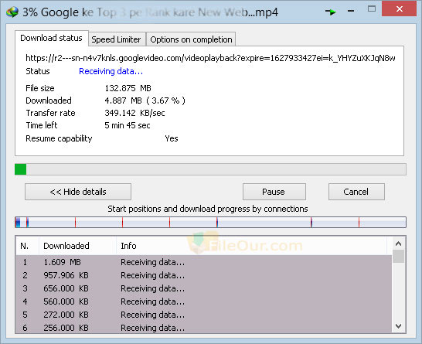Pause the download

tap(274, 192)
